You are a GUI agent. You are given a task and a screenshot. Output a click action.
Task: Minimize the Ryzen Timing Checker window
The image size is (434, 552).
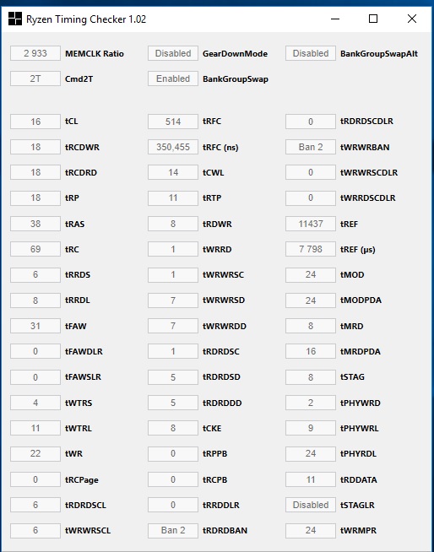[x=335, y=19]
